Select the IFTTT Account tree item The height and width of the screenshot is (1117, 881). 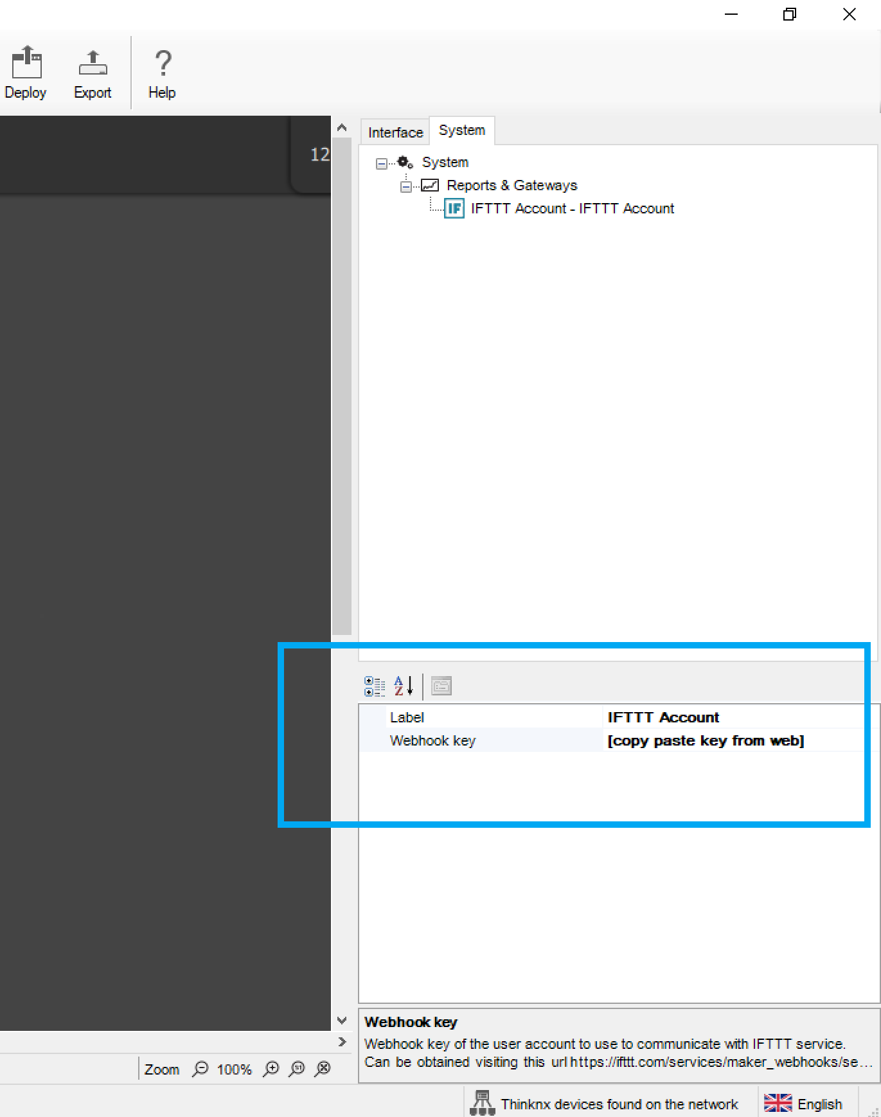(x=572, y=208)
